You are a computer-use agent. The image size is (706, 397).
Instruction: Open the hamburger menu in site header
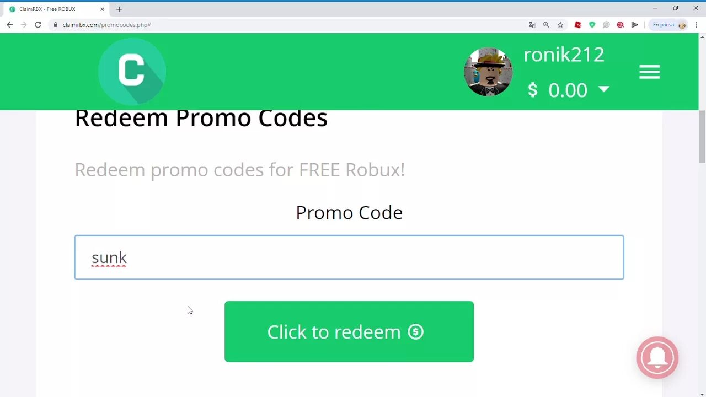[x=649, y=72]
